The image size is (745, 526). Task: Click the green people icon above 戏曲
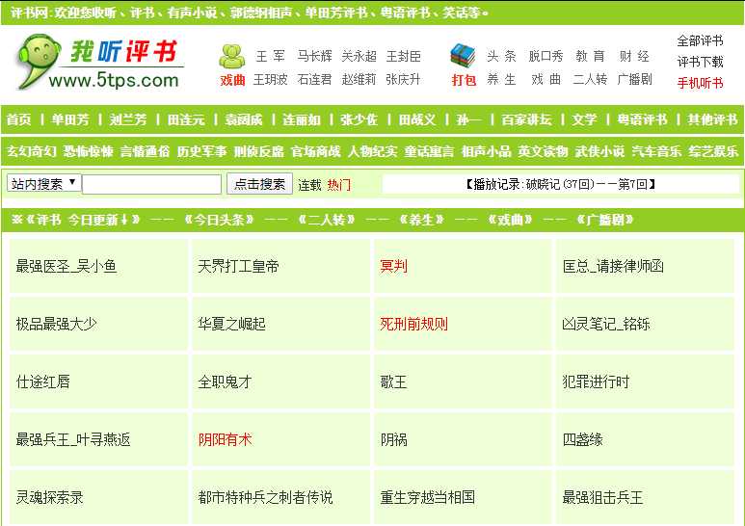tap(232, 57)
